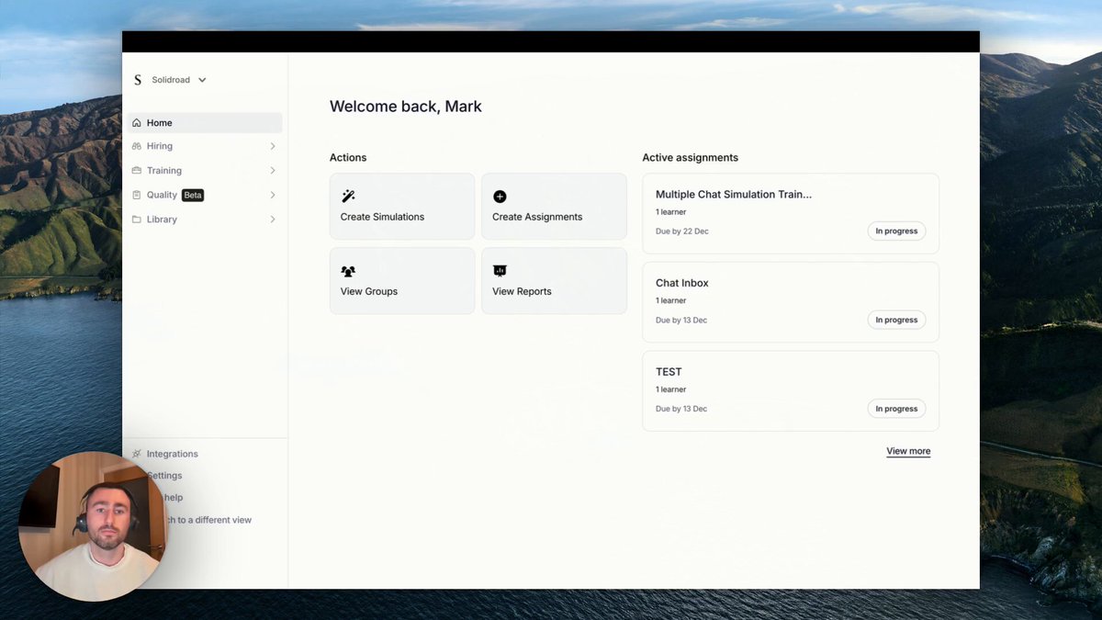The height and width of the screenshot is (620, 1102).
Task: Expand the Quality chevron arrow
Action: pos(273,195)
